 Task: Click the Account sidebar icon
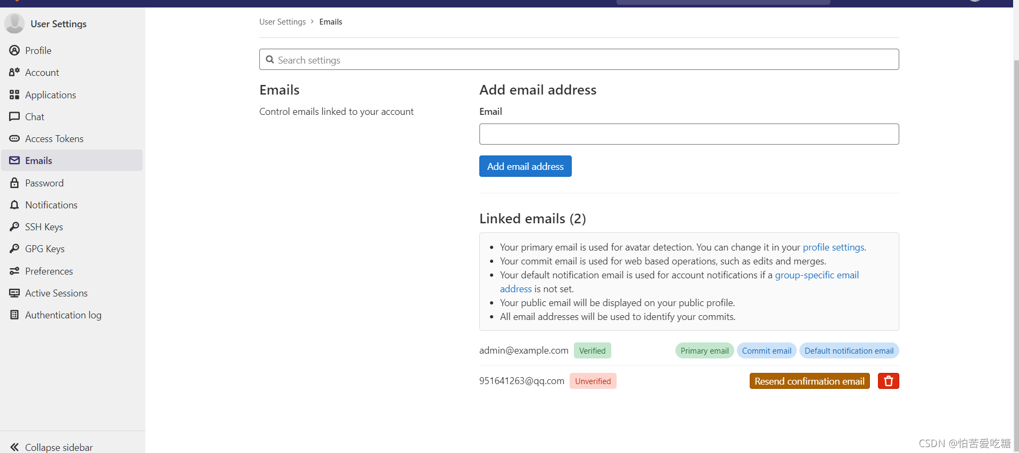[x=14, y=72]
